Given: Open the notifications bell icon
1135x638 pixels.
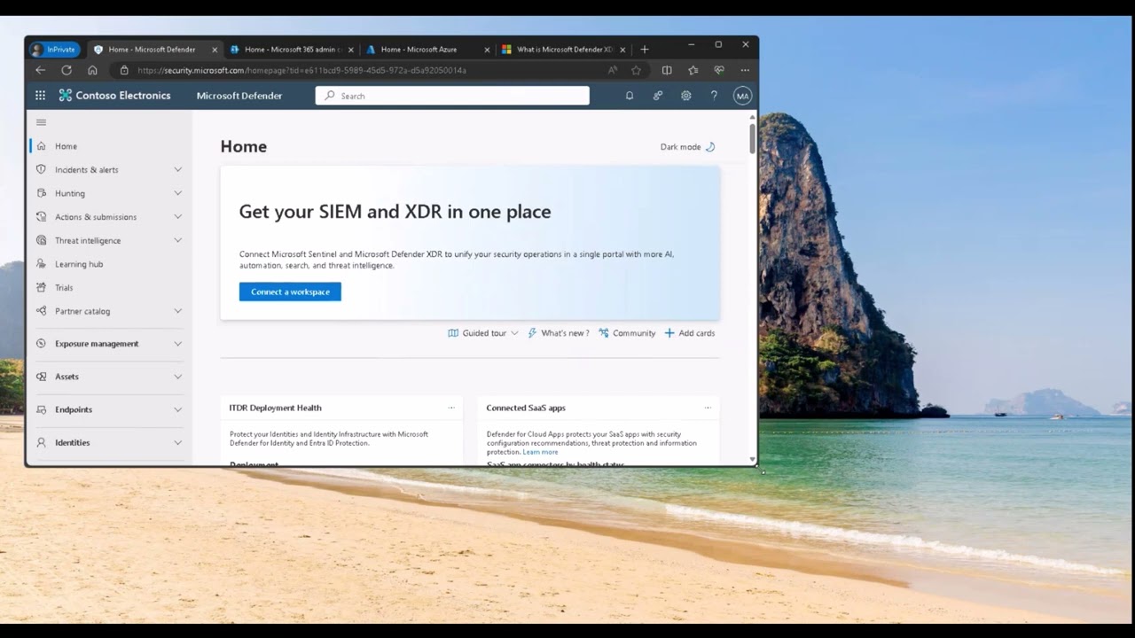Looking at the screenshot, I should [x=630, y=96].
